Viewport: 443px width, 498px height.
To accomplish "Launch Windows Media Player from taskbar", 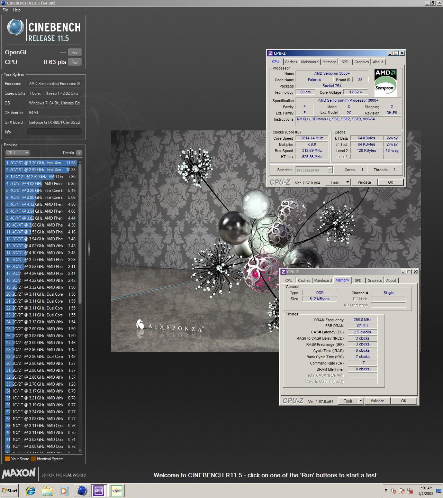I will tap(64, 490).
